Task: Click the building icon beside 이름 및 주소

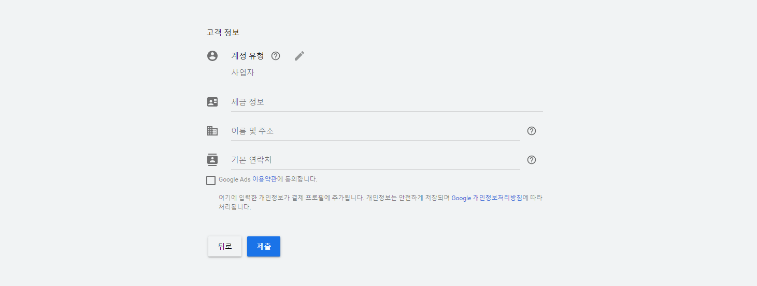Action: coord(212,131)
